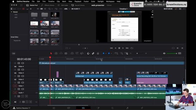The image size is (196, 110).
Task: Open the Timeline menu
Action: coord(51,2)
